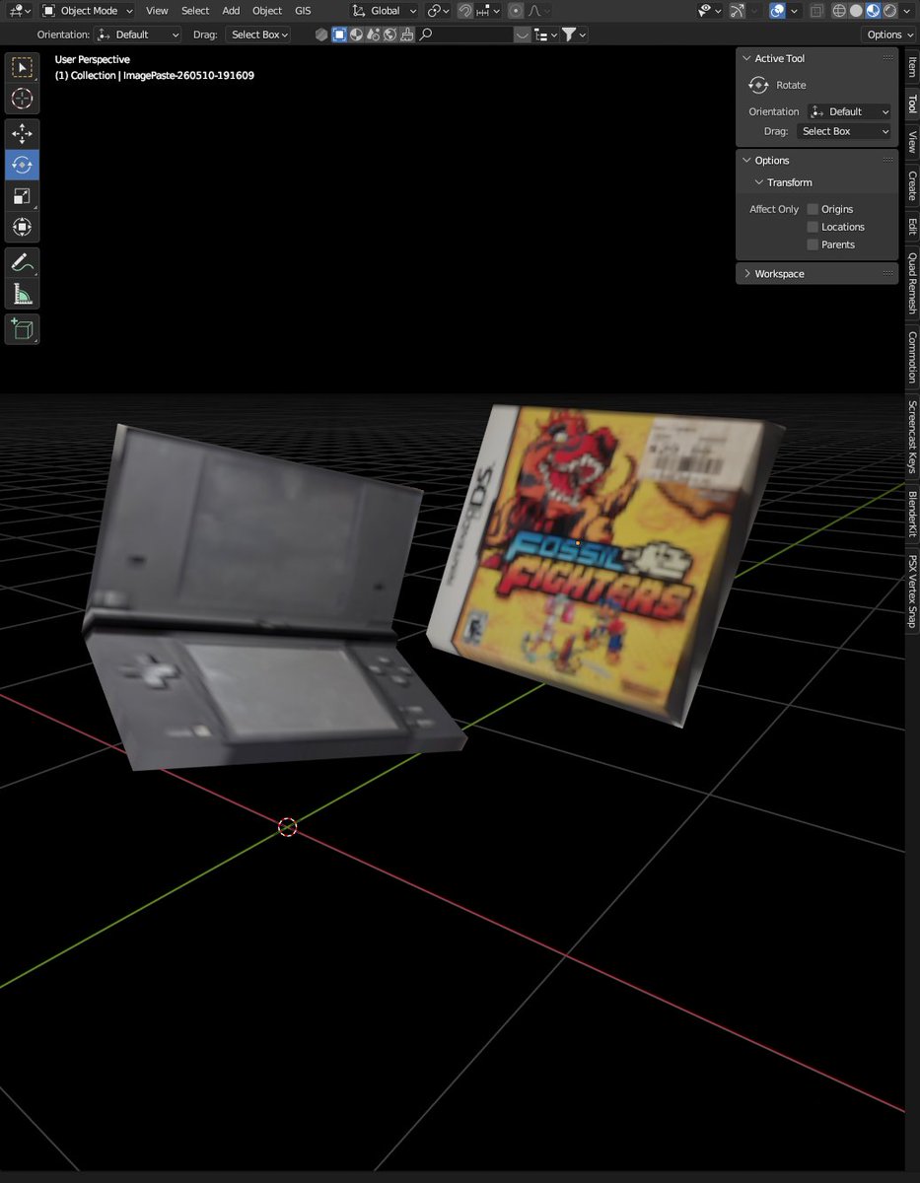
Task: Switch to the Edit sidebar tab
Action: 912,226
